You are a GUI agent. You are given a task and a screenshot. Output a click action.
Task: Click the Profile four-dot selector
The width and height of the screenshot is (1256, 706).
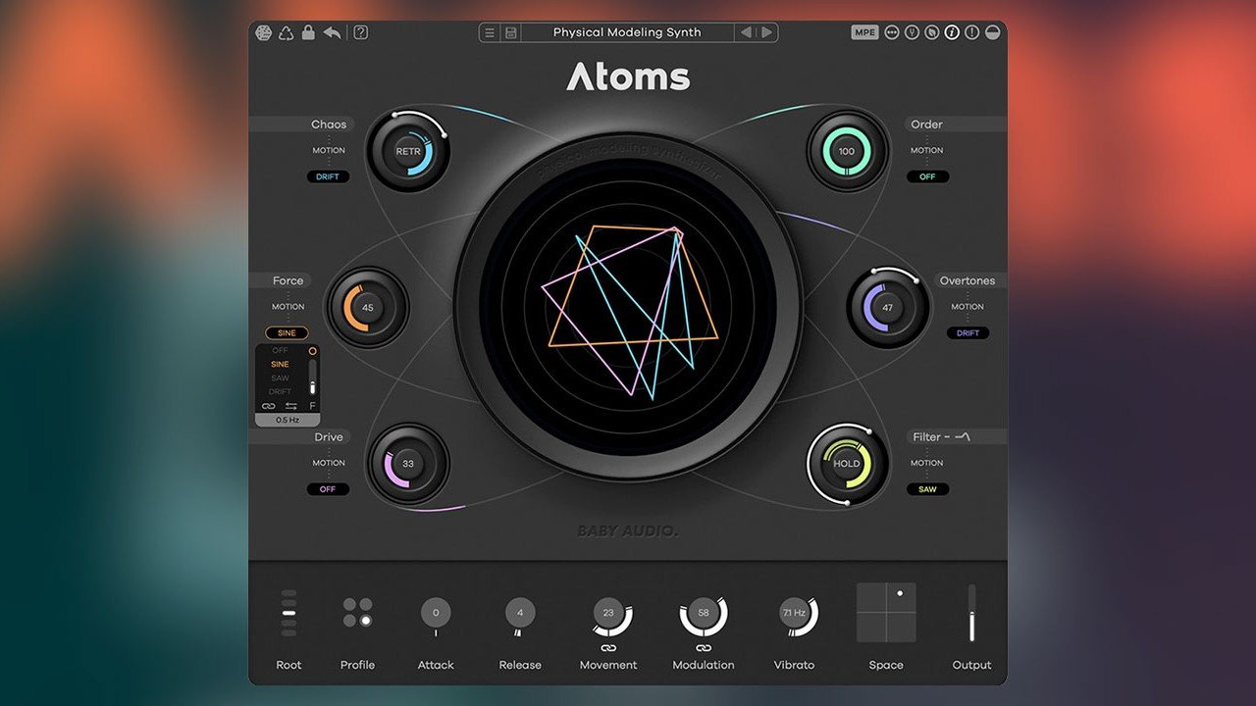click(357, 613)
